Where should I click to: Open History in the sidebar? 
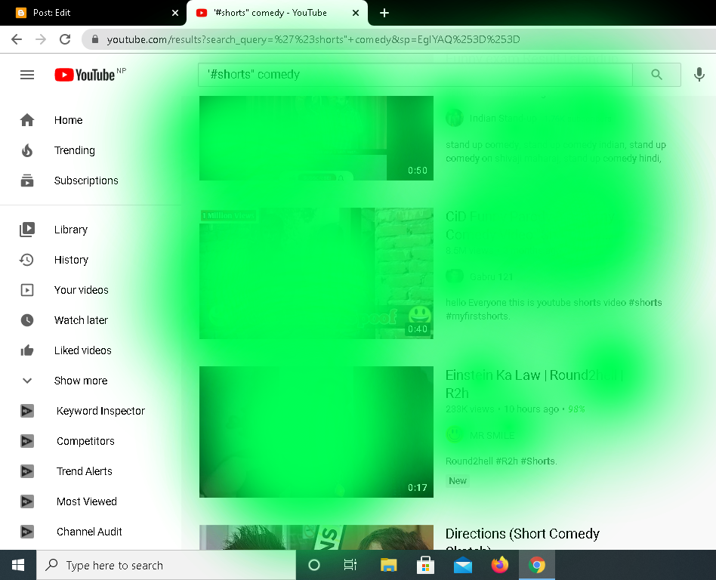71,260
